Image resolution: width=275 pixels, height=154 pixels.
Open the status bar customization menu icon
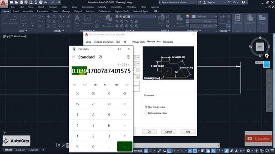click(272, 151)
